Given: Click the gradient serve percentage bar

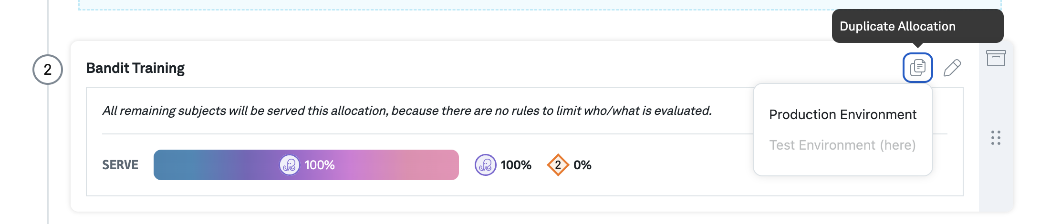Looking at the screenshot, I should (x=215, y=165).
